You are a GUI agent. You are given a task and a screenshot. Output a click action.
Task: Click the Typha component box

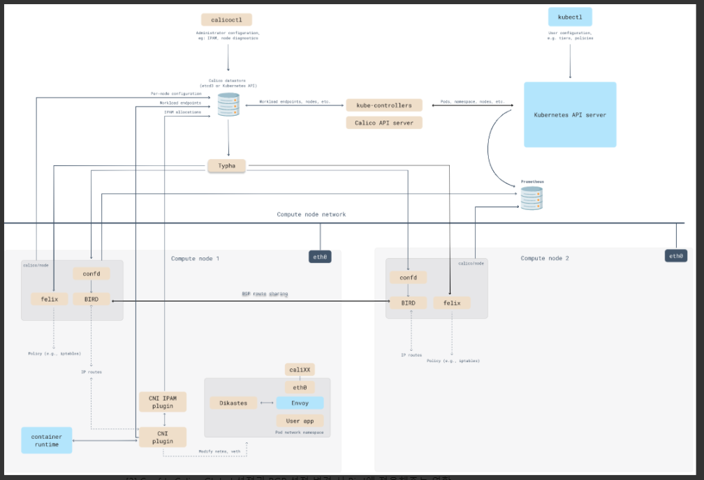click(226, 165)
